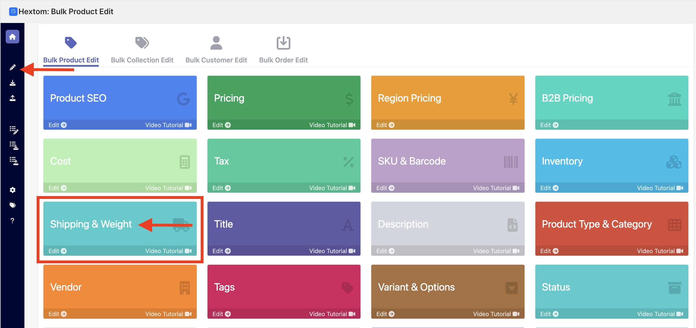Click the list-upload icon in sidebar
The image size is (696, 328).
point(14,161)
